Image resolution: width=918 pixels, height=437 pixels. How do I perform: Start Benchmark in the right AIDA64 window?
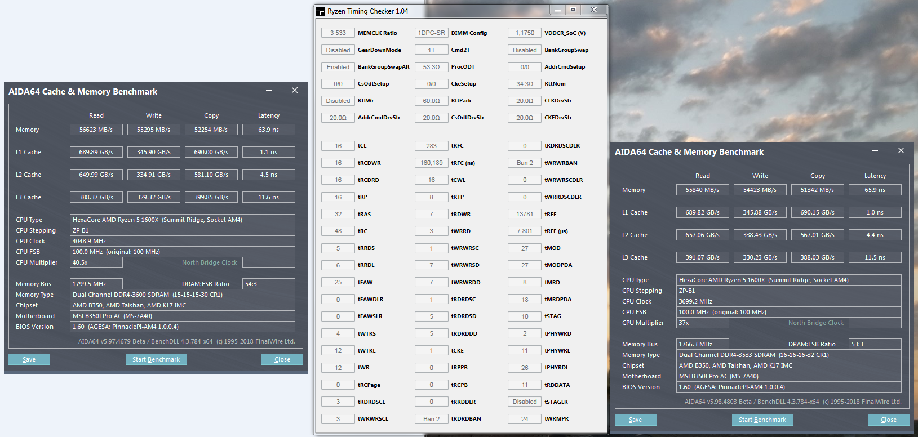762,420
